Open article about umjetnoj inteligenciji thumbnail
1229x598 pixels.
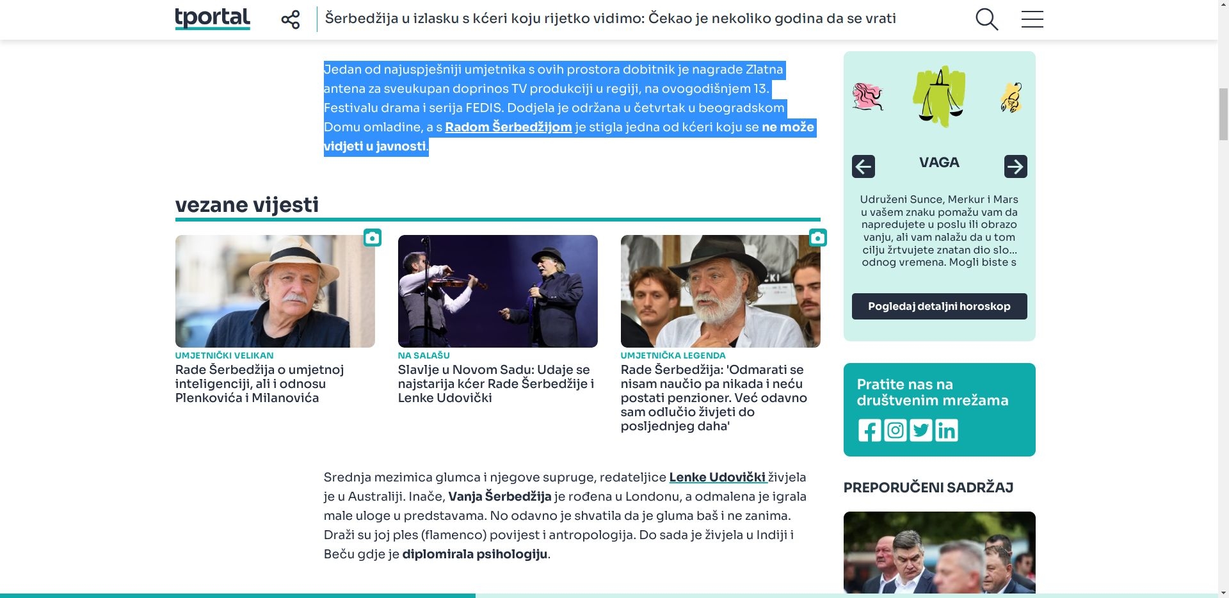pyautogui.click(x=275, y=291)
